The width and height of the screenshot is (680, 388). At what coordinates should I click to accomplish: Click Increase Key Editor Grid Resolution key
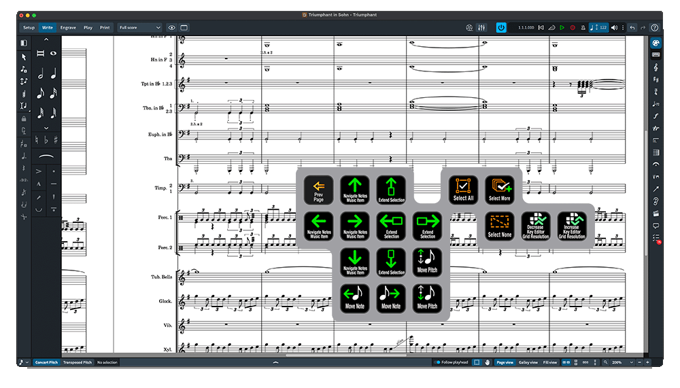pos(572,226)
